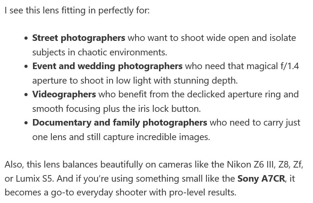Click the bold 'Sony A7CR' text
The image size is (313, 203).
261,178
